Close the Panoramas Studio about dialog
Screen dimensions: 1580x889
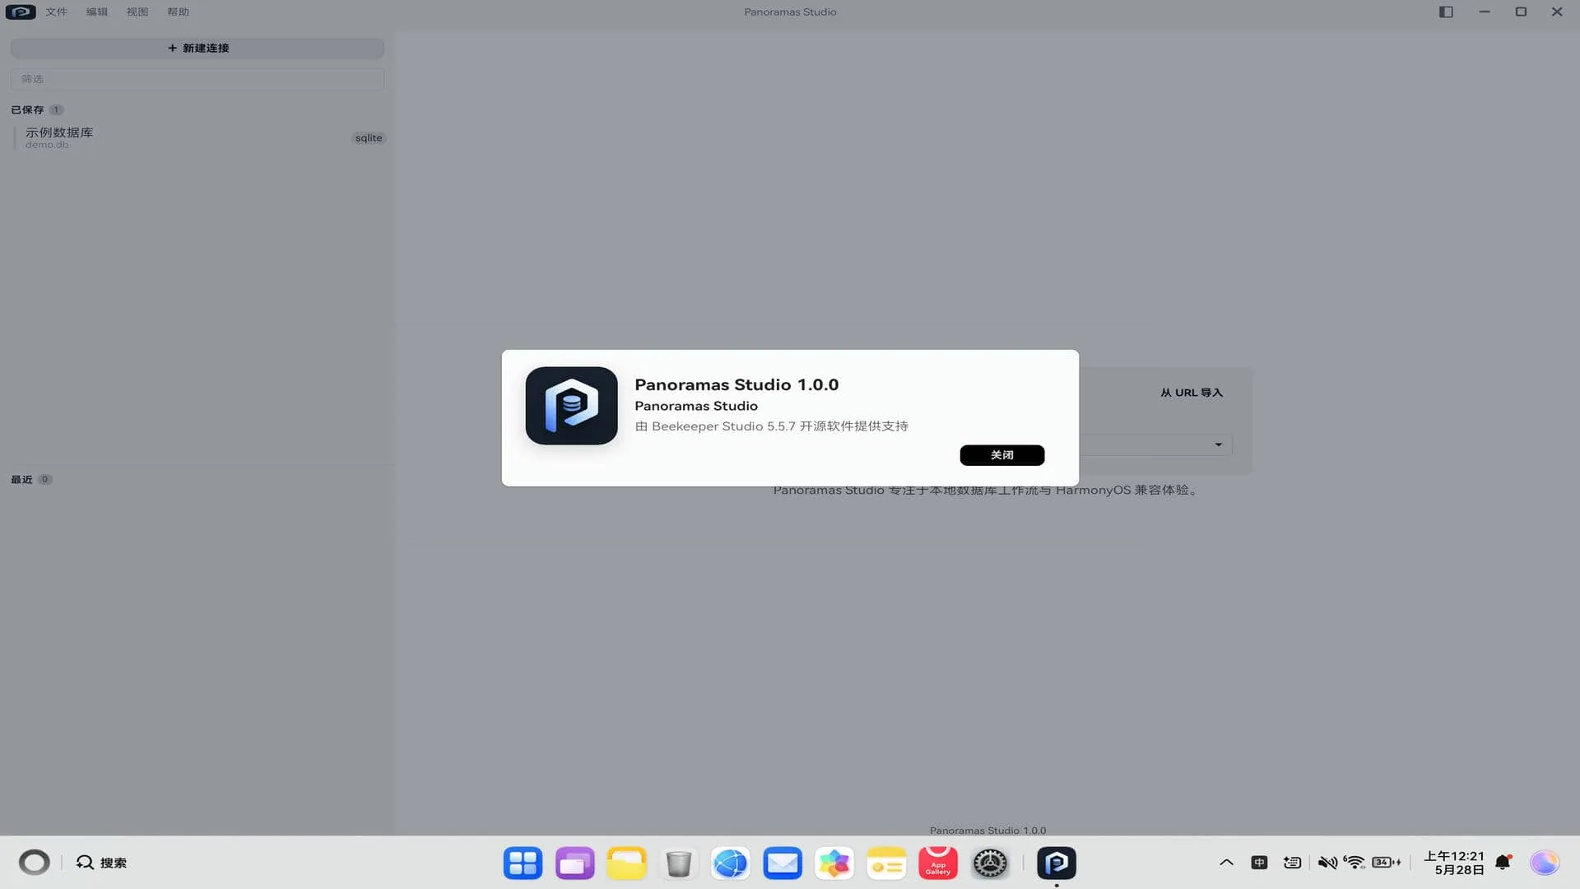pyautogui.click(x=1001, y=455)
